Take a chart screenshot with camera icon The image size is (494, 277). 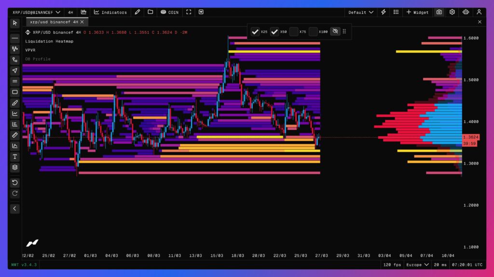click(x=439, y=12)
